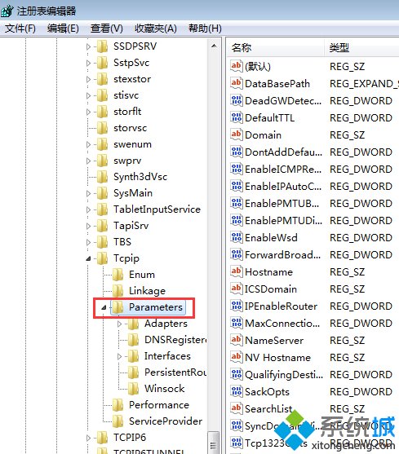Open the 文件(F) menu
The width and height of the screenshot is (399, 454).
pos(20,29)
